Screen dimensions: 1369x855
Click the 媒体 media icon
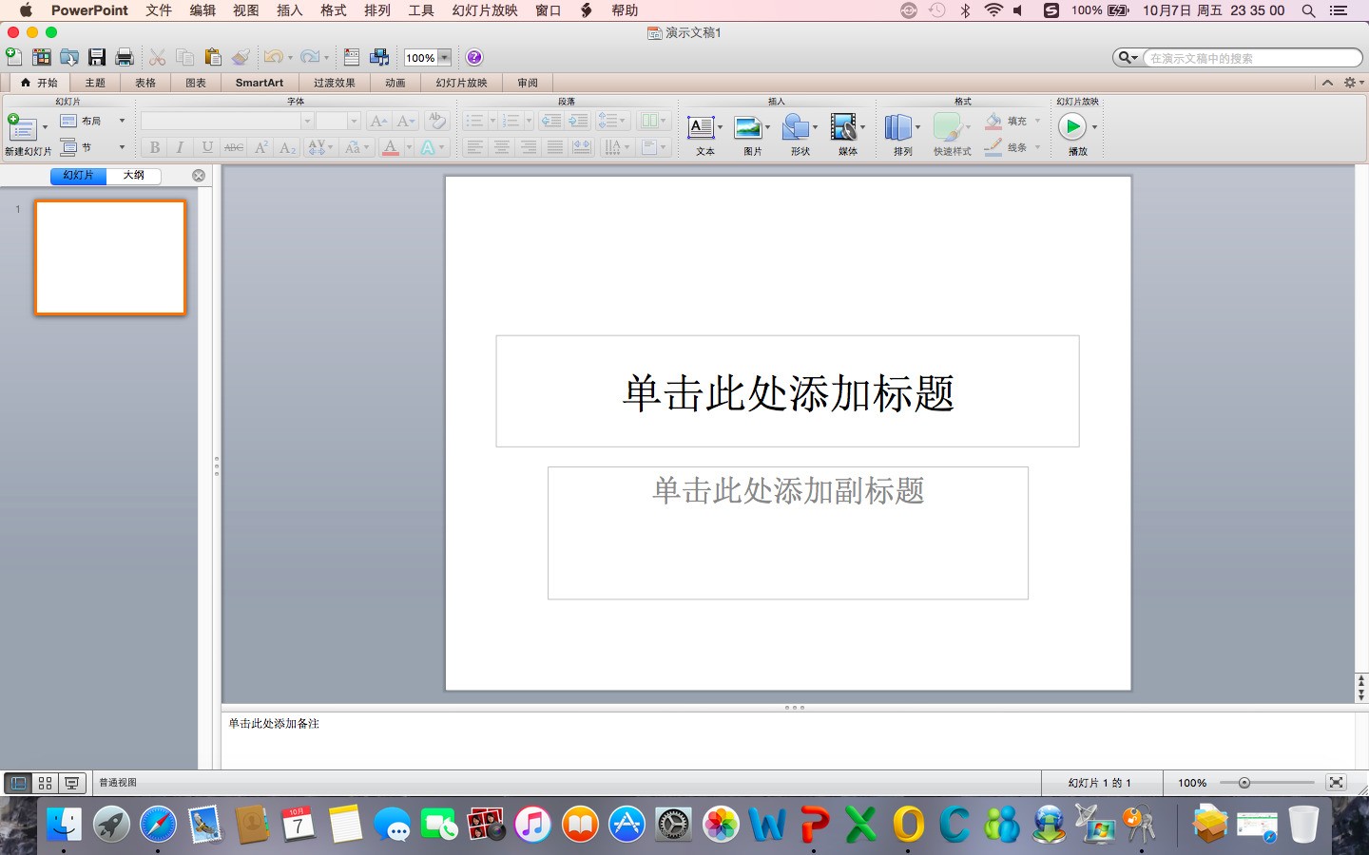click(x=843, y=128)
